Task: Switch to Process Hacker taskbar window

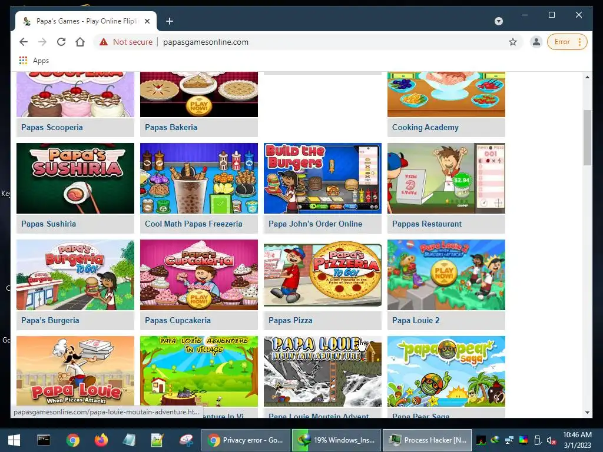Action: [428, 440]
